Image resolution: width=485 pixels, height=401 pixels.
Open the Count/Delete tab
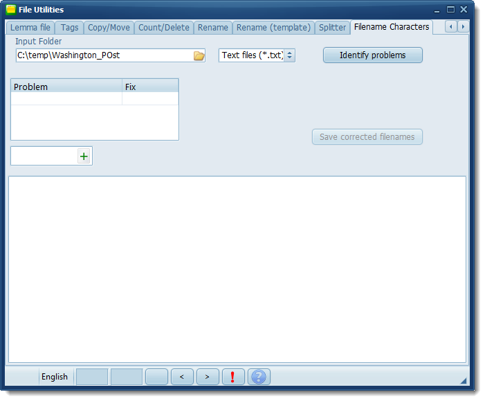[163, 28]
